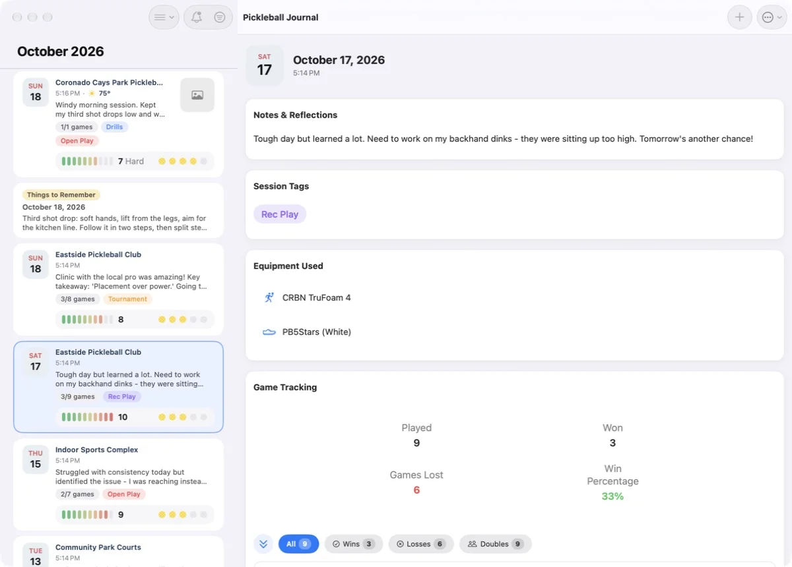The image size is (792, 567).
Task: Click the star rating on the Indoor Sports Complex entry
Action: point(183,515)
